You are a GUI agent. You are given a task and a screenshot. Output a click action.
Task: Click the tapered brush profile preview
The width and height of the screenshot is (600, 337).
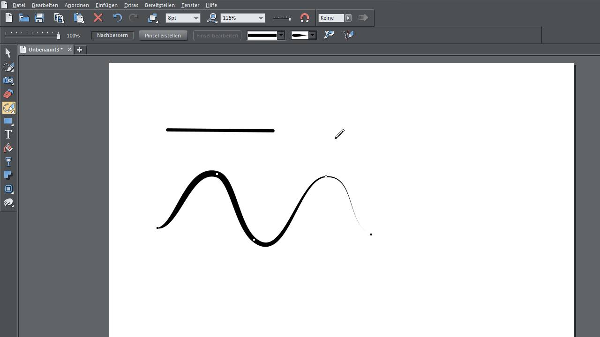300,35
